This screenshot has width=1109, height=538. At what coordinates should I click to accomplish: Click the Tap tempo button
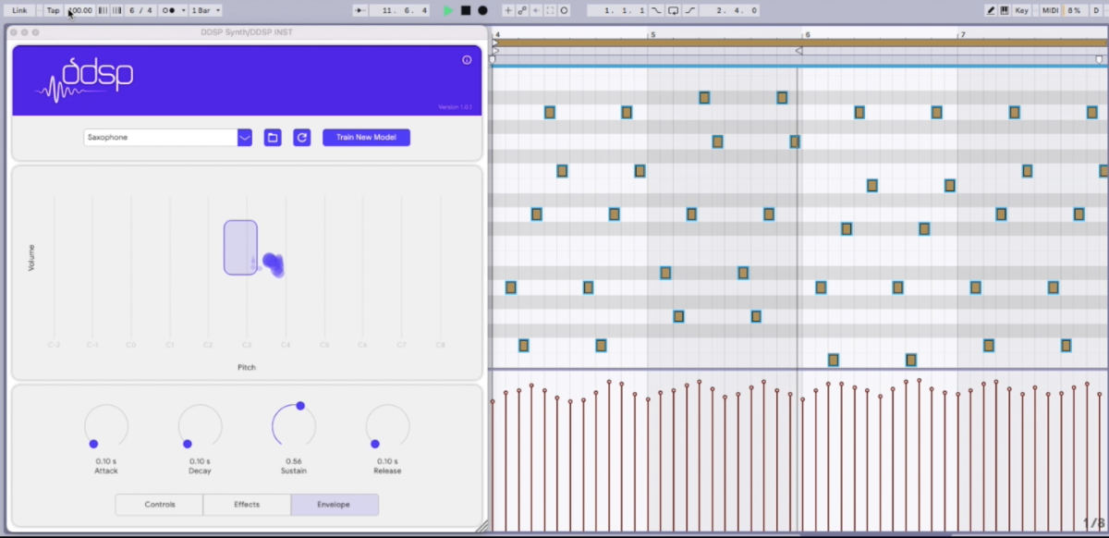click(x=54, y=10)
